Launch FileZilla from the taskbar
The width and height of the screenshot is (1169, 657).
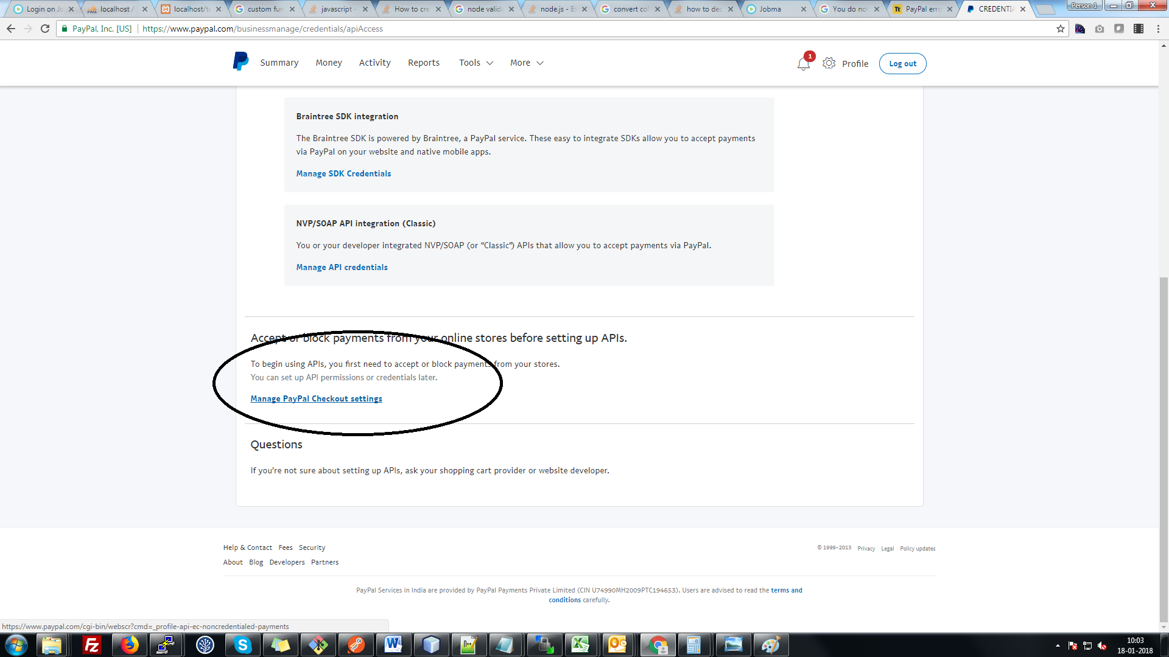(x=91, y=644)
